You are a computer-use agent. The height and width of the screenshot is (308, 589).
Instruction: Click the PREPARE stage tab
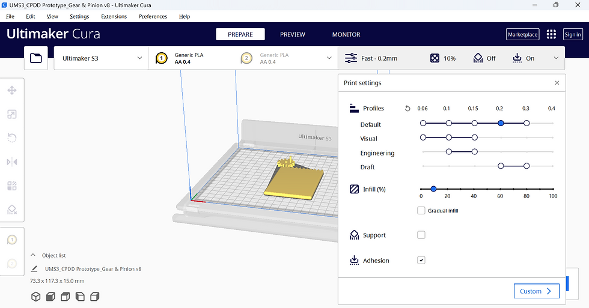(240, 34)
